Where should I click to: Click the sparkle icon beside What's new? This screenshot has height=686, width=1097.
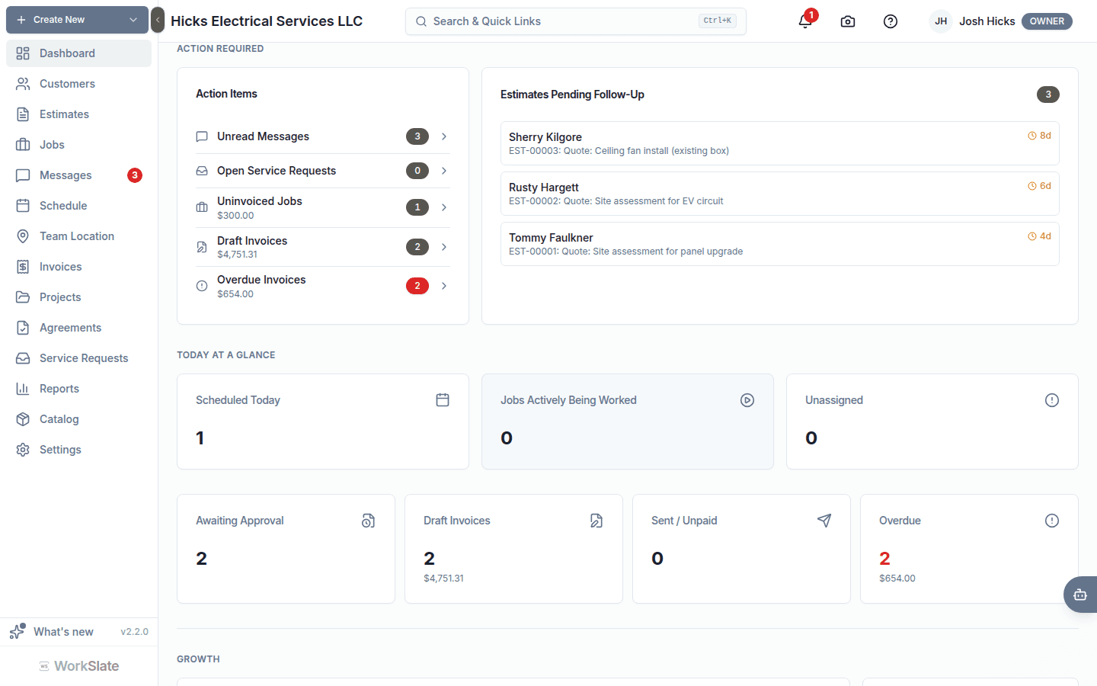pyautogui.click(x=17, y=631)
